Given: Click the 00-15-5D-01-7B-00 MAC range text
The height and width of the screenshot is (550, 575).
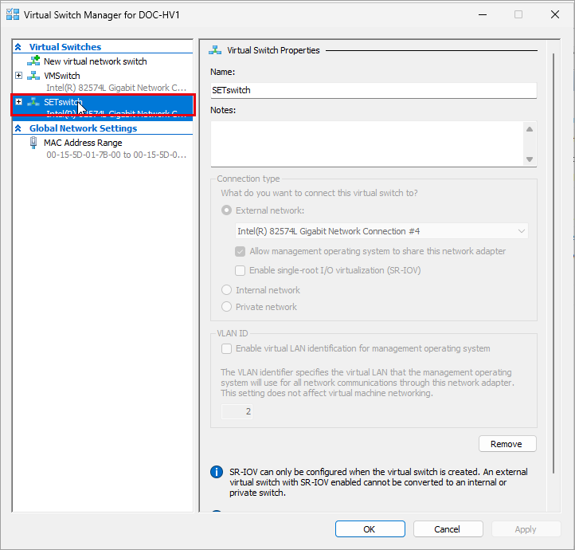Looking at the screenshot, I should 116,155.
